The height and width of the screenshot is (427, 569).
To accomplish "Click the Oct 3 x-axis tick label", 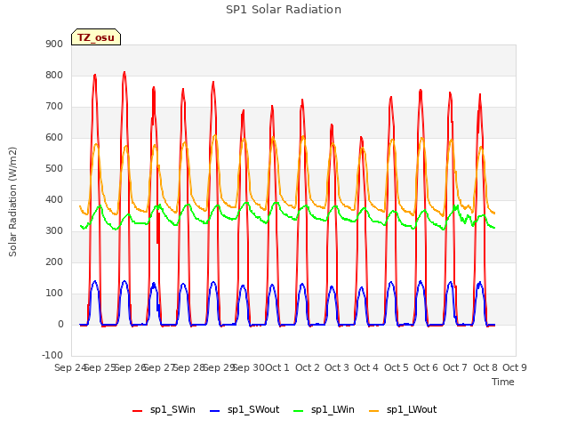I will click(337, 367).
